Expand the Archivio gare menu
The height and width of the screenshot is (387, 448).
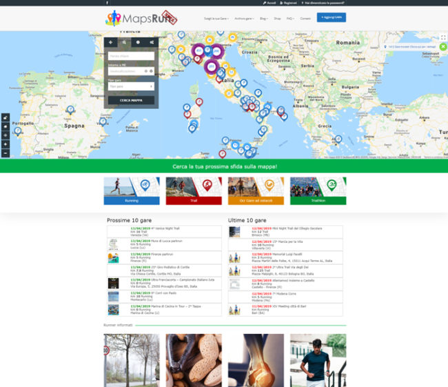tap(244, 18)
